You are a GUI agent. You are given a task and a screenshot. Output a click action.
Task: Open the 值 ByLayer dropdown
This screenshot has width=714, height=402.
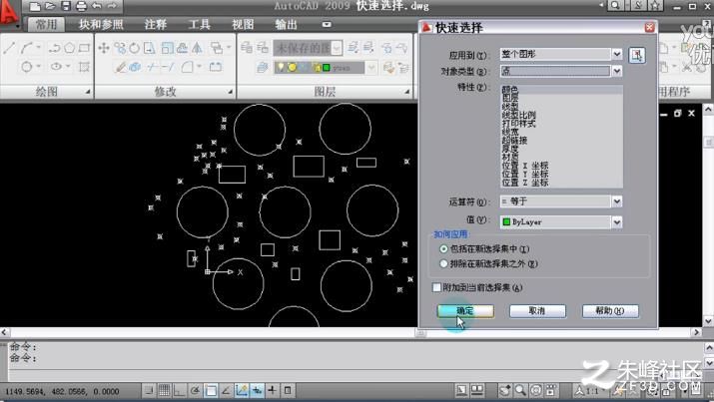[x=616, y=221]
